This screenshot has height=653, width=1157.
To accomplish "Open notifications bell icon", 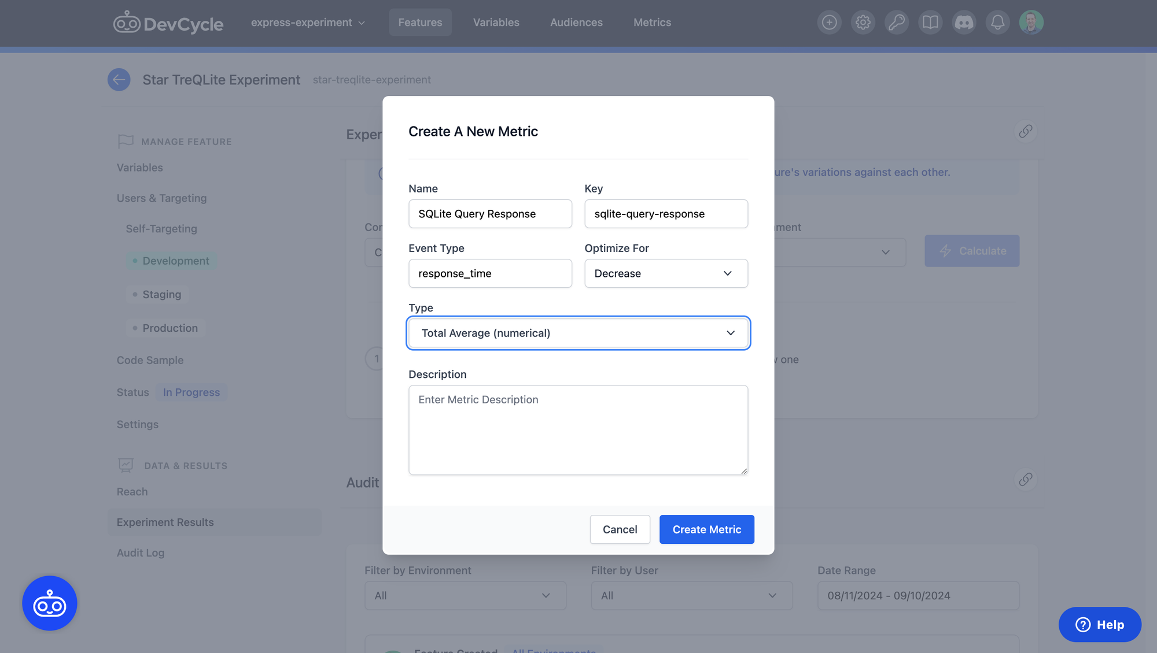I will [997, 23].
